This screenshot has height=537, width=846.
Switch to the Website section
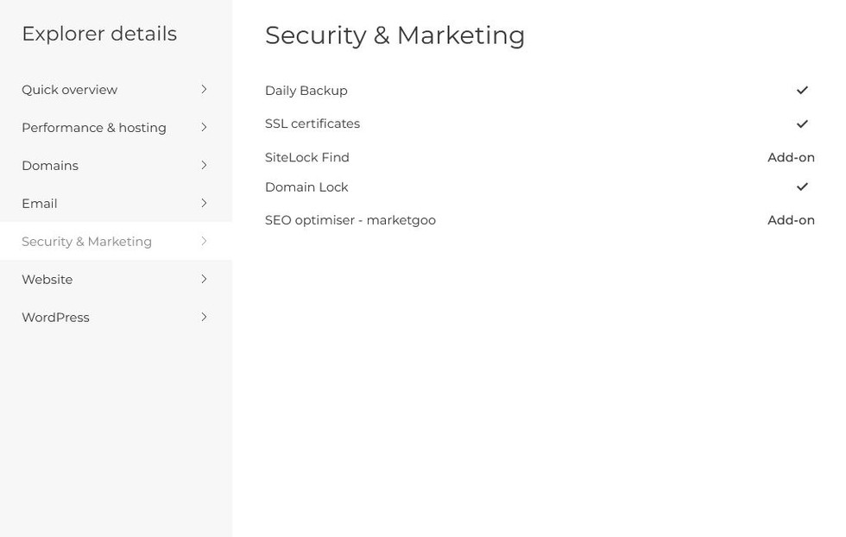(47, 280)
